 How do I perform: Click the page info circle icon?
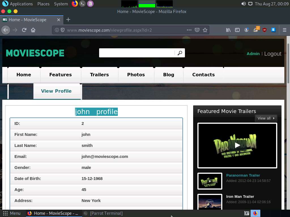click(x=57, y=30)
